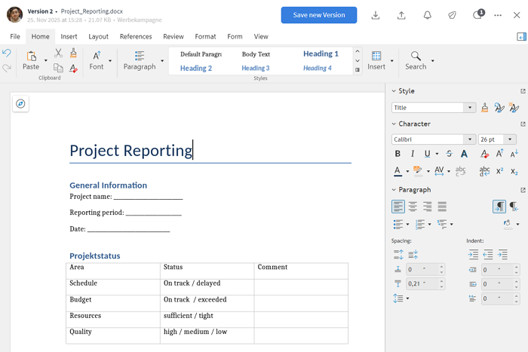This screenshot has width=528, height=352.
Task: Open the navigator compass icon
Action: (20, 103)
